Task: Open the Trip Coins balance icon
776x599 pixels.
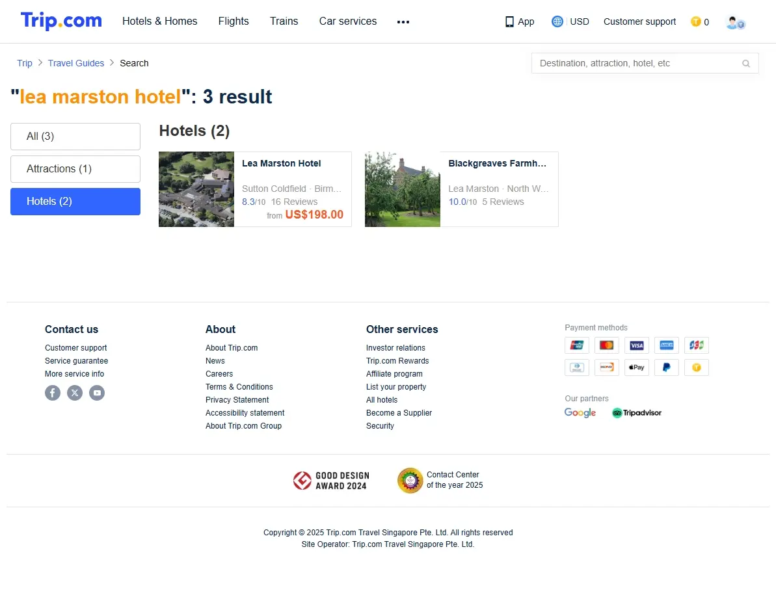Action: [696, 21]
